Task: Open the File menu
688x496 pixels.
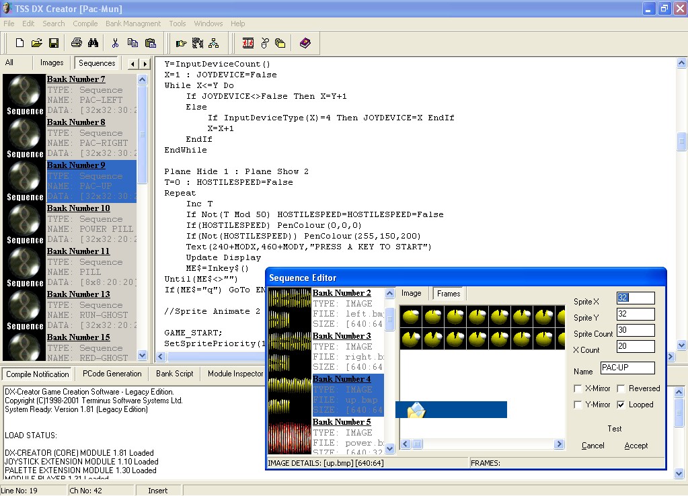Action: coord(9,24)
